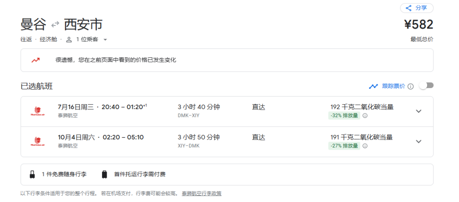Select the 191 千克二氧化碳当量 text
Screen dimensions: 459x202
[x=361, y=137]
